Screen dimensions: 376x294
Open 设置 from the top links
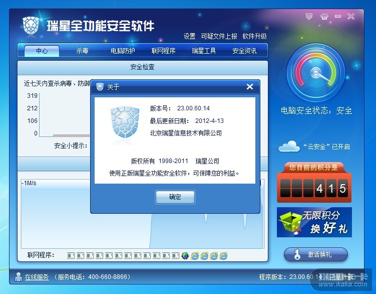coord(189,36)
